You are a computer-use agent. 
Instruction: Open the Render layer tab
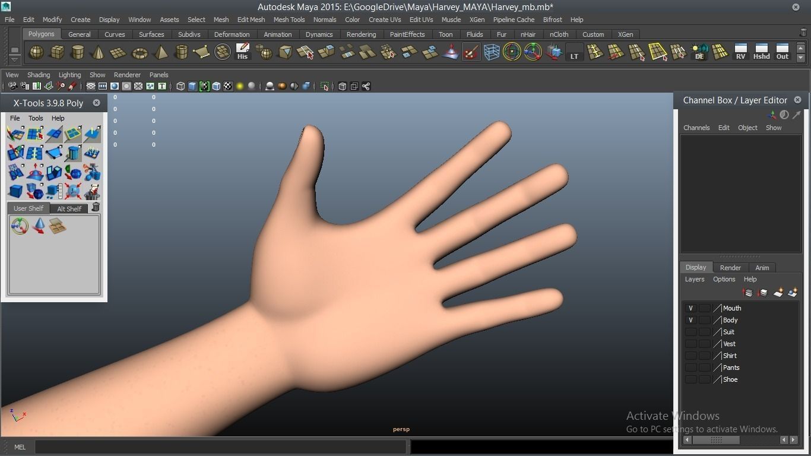coord(730,268)
